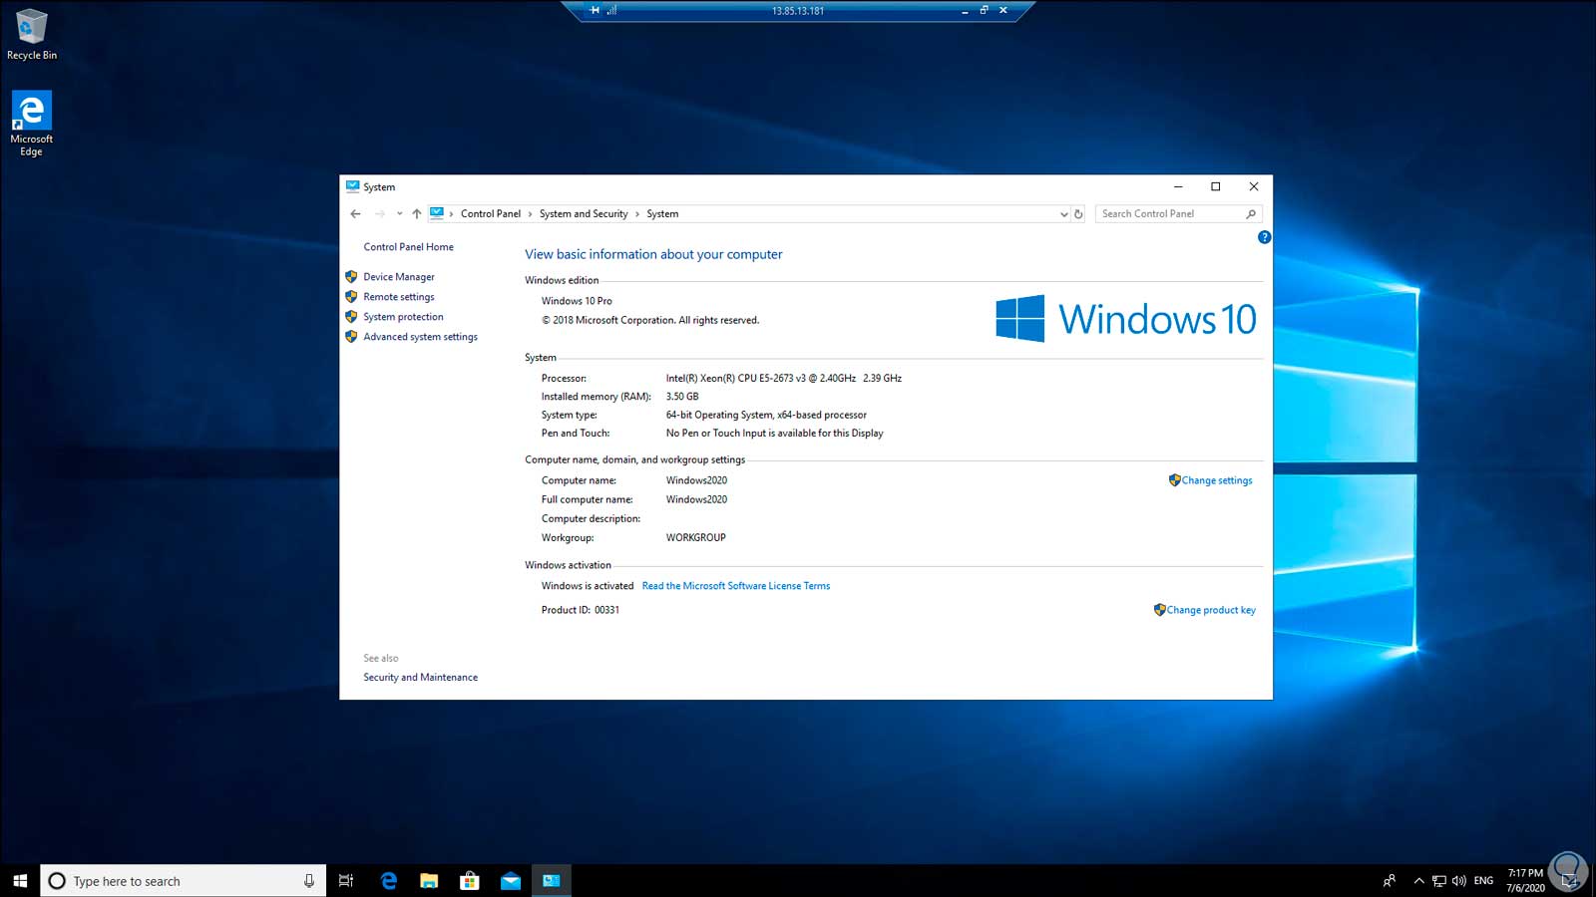Click the Product ID: 00331 text
Screen dimensions: 1596x897
[x=581, y=610]
